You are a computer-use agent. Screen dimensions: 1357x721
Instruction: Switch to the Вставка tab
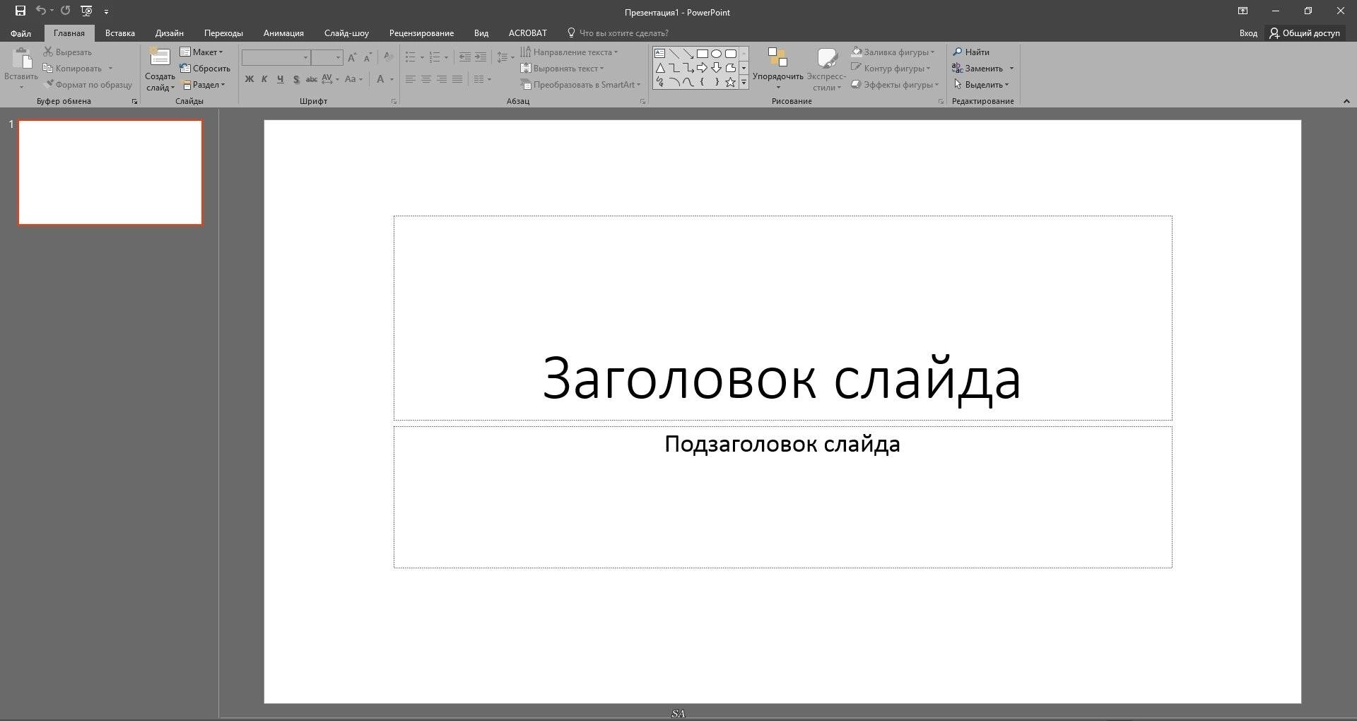[x=120, y=33]
